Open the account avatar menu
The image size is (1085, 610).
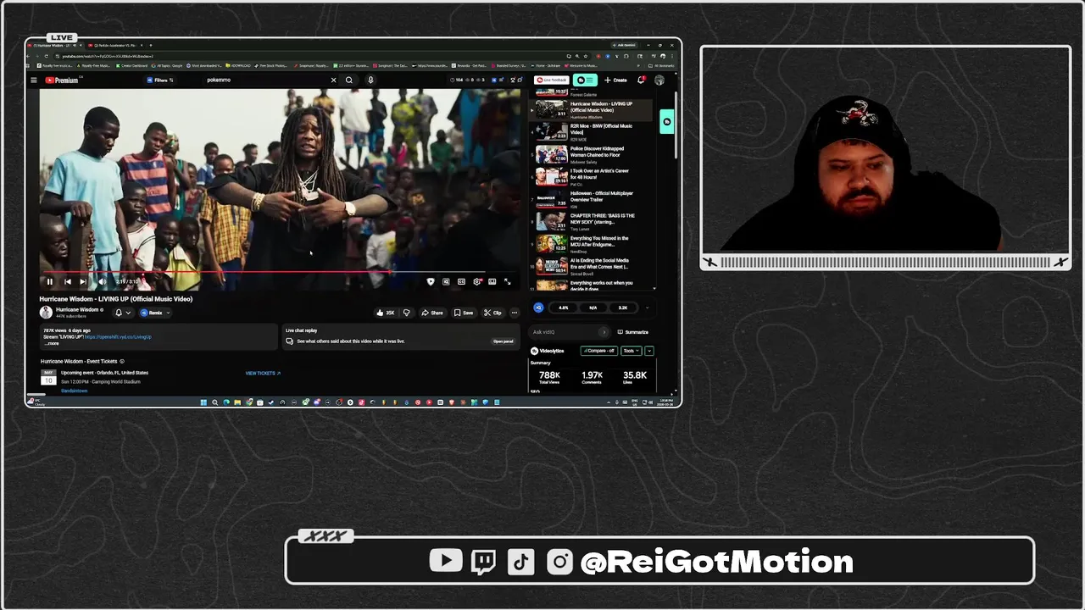point(659,80)
